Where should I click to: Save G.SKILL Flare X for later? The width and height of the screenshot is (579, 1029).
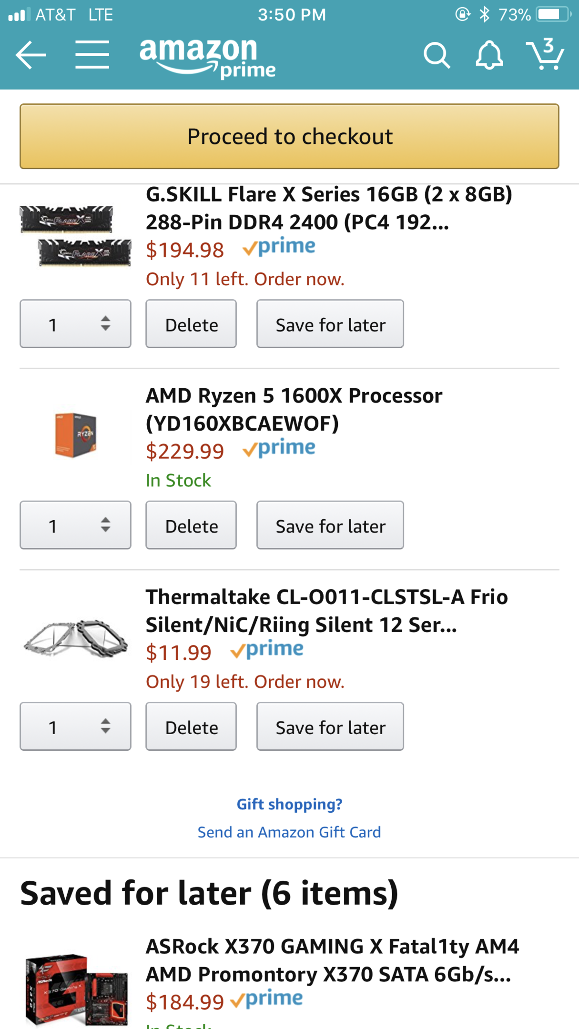click(x=330, y=324)
